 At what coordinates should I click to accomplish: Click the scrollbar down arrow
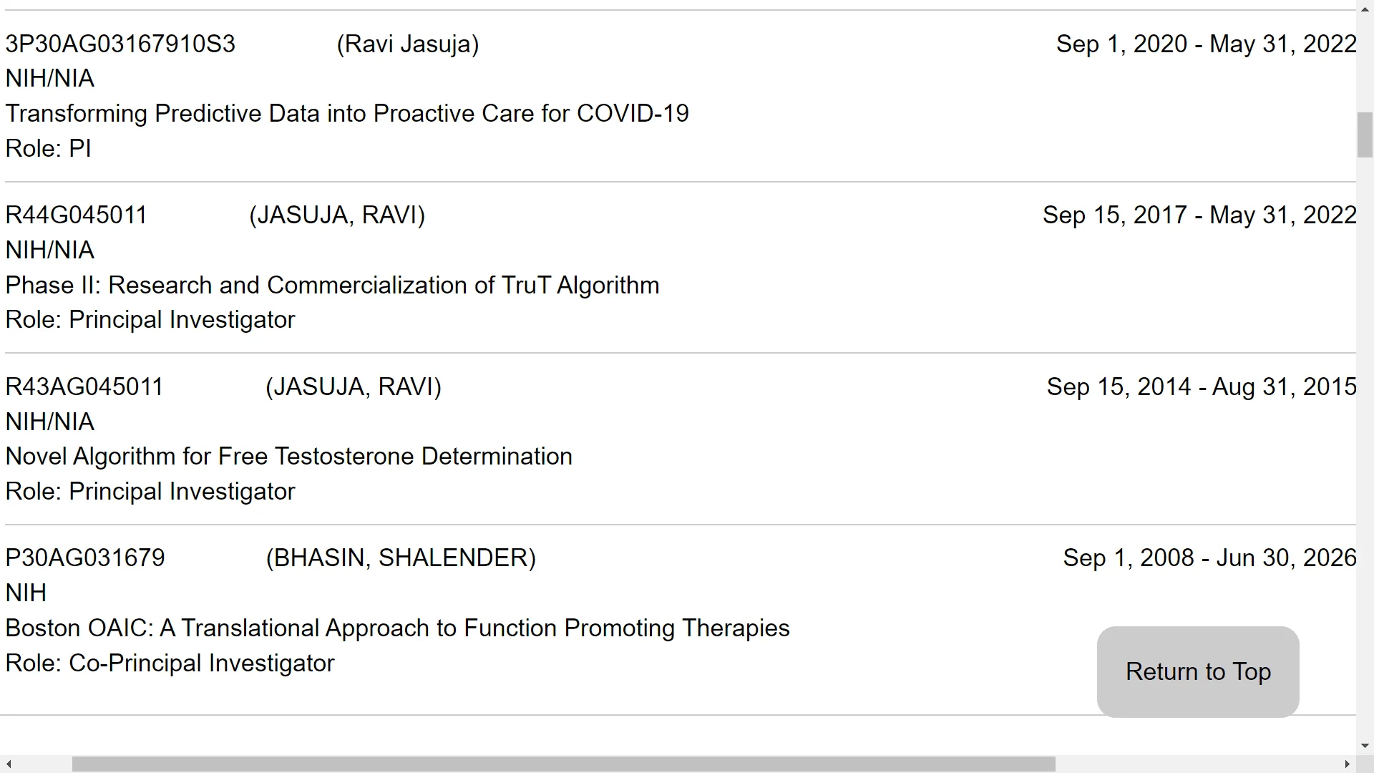pyautogui.click(x=1365, y=746)
